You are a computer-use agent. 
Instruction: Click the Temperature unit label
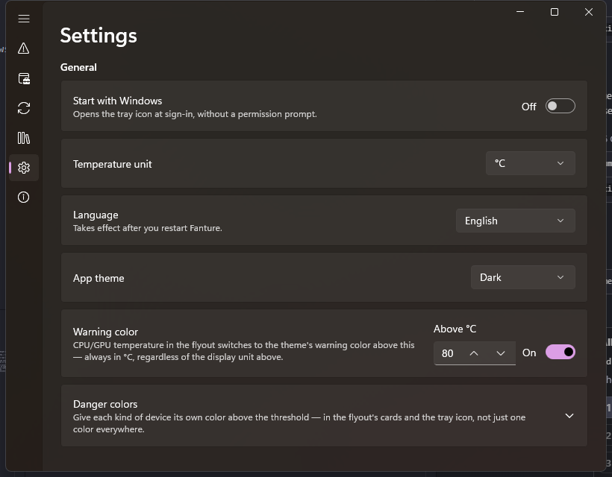113,164
